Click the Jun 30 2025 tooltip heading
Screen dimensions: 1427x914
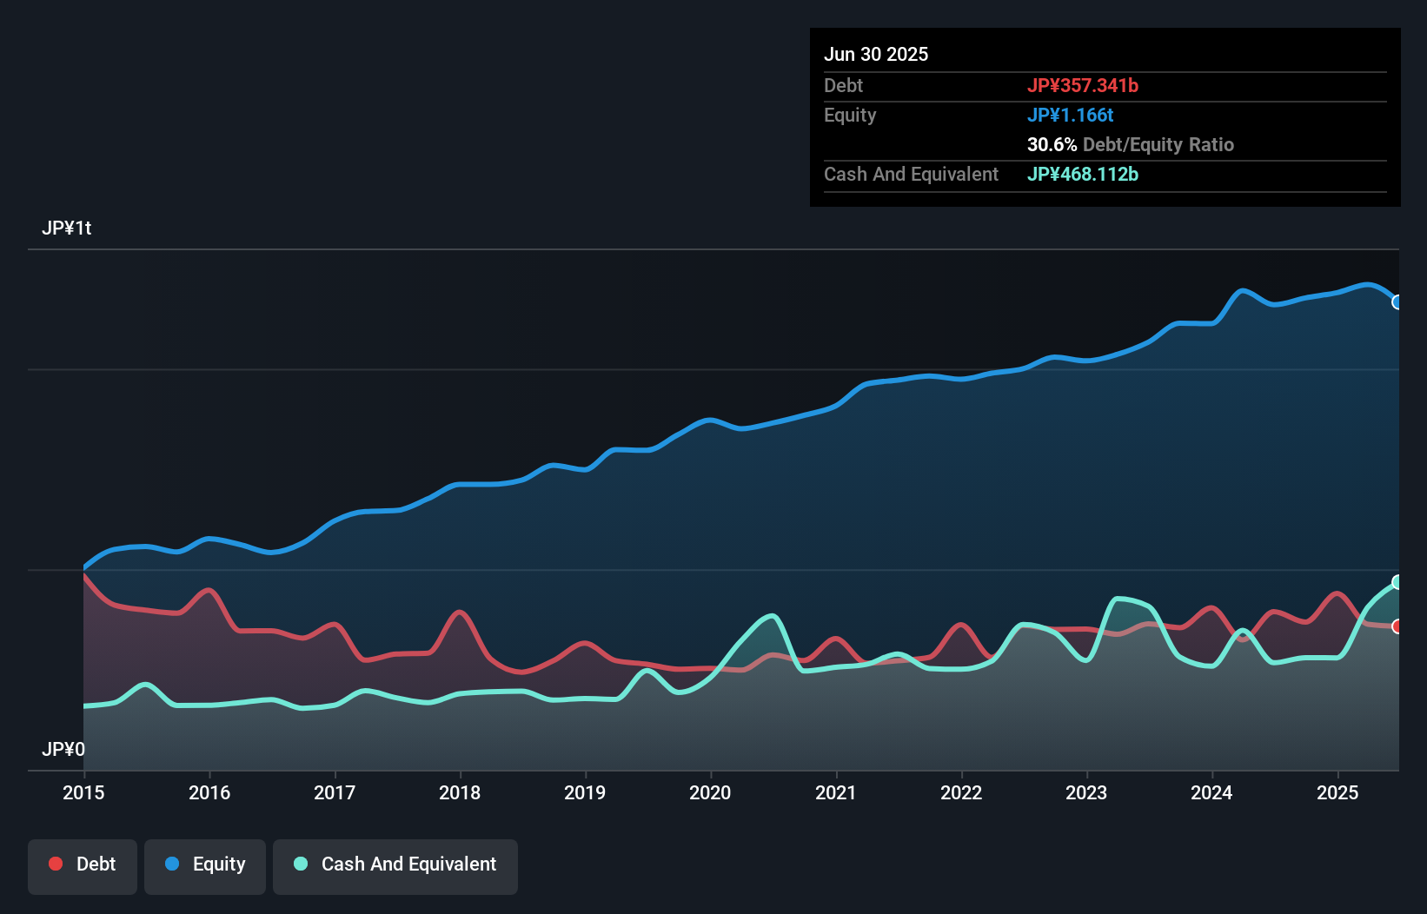click(x=876, y=54)
